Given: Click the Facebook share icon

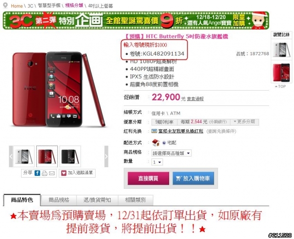Looking at the screenshot, I should coord(37,173).
